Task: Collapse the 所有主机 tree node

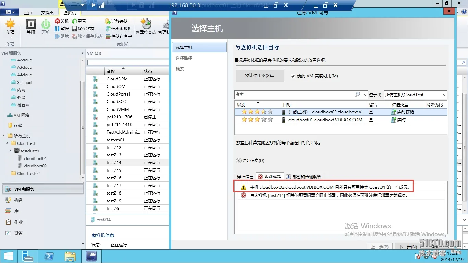Action: 4,136
